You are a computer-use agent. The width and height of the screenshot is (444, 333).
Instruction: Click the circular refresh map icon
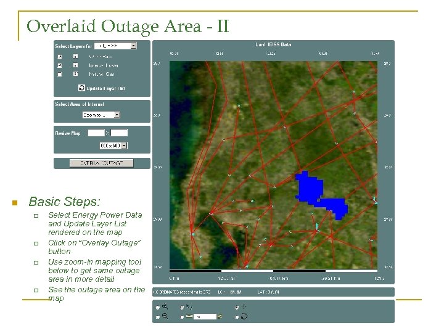coord(244,316)
